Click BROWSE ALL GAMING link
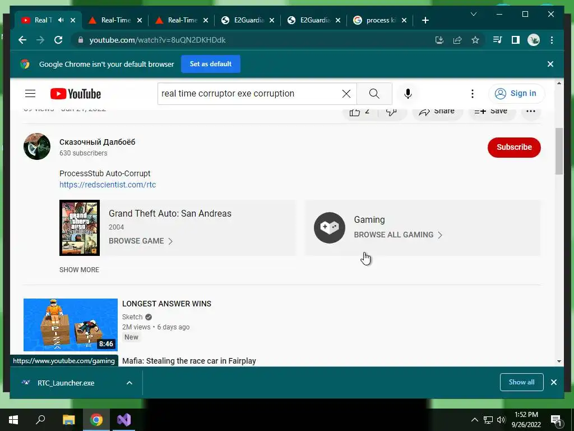This screenshot has height=431, width=574. tap(399, 235)
